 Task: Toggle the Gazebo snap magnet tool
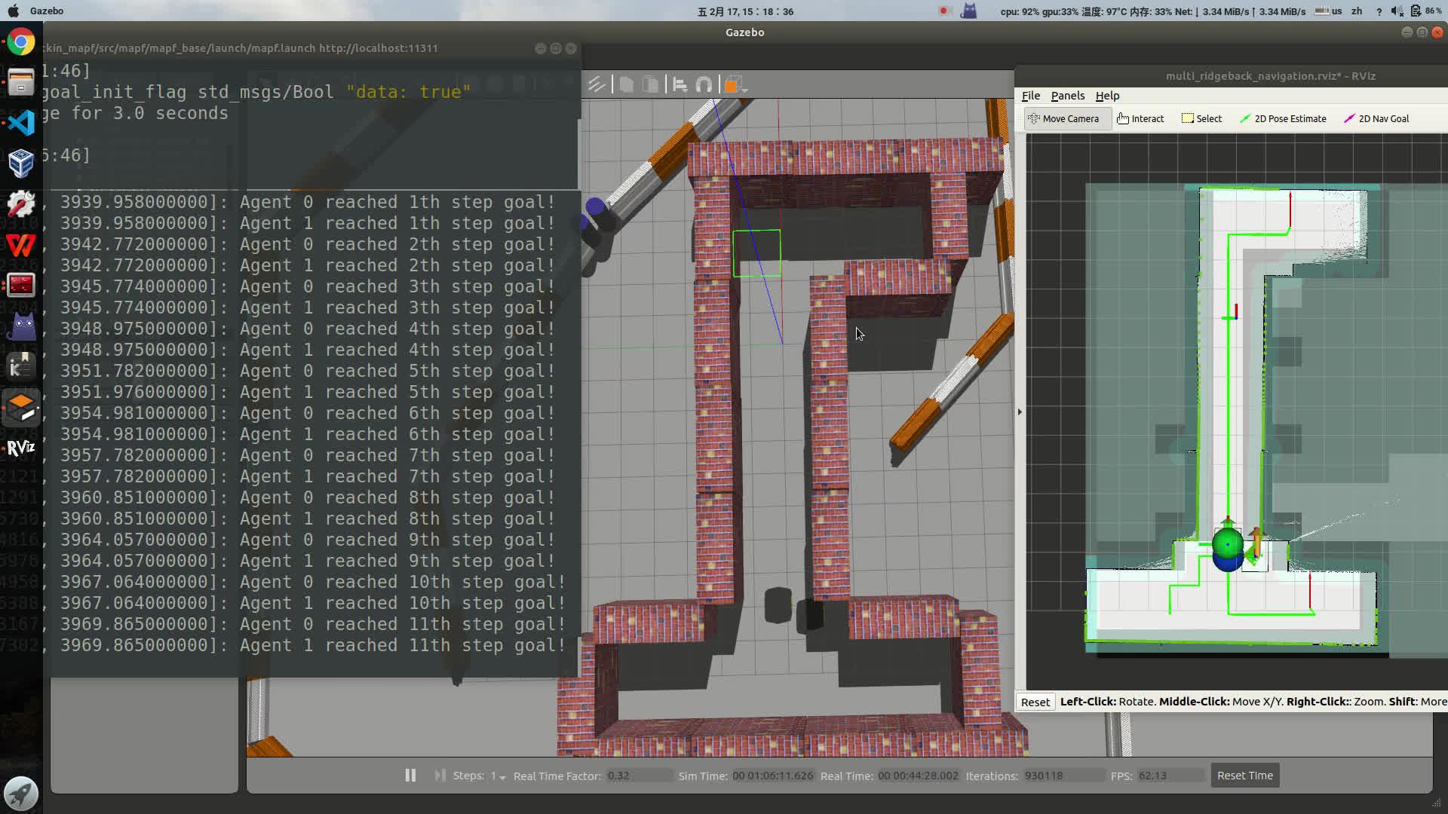click(704, 84)
